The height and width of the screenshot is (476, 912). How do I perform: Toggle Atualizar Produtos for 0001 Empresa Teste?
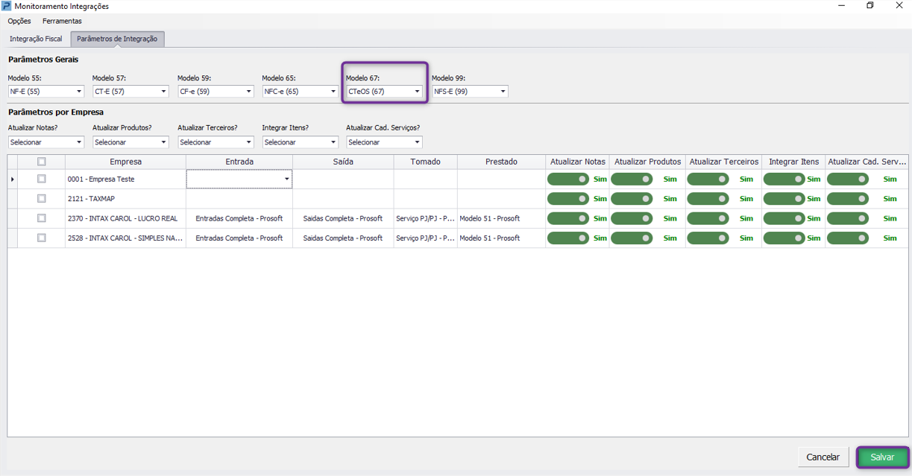coord(632,179)
